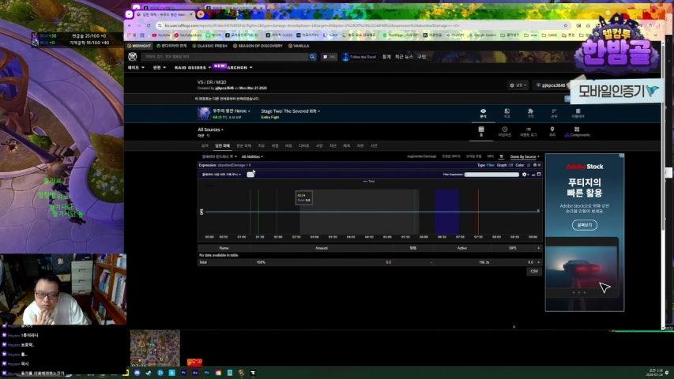Open the eye-shaped analysis mode icon

[483, 113]
